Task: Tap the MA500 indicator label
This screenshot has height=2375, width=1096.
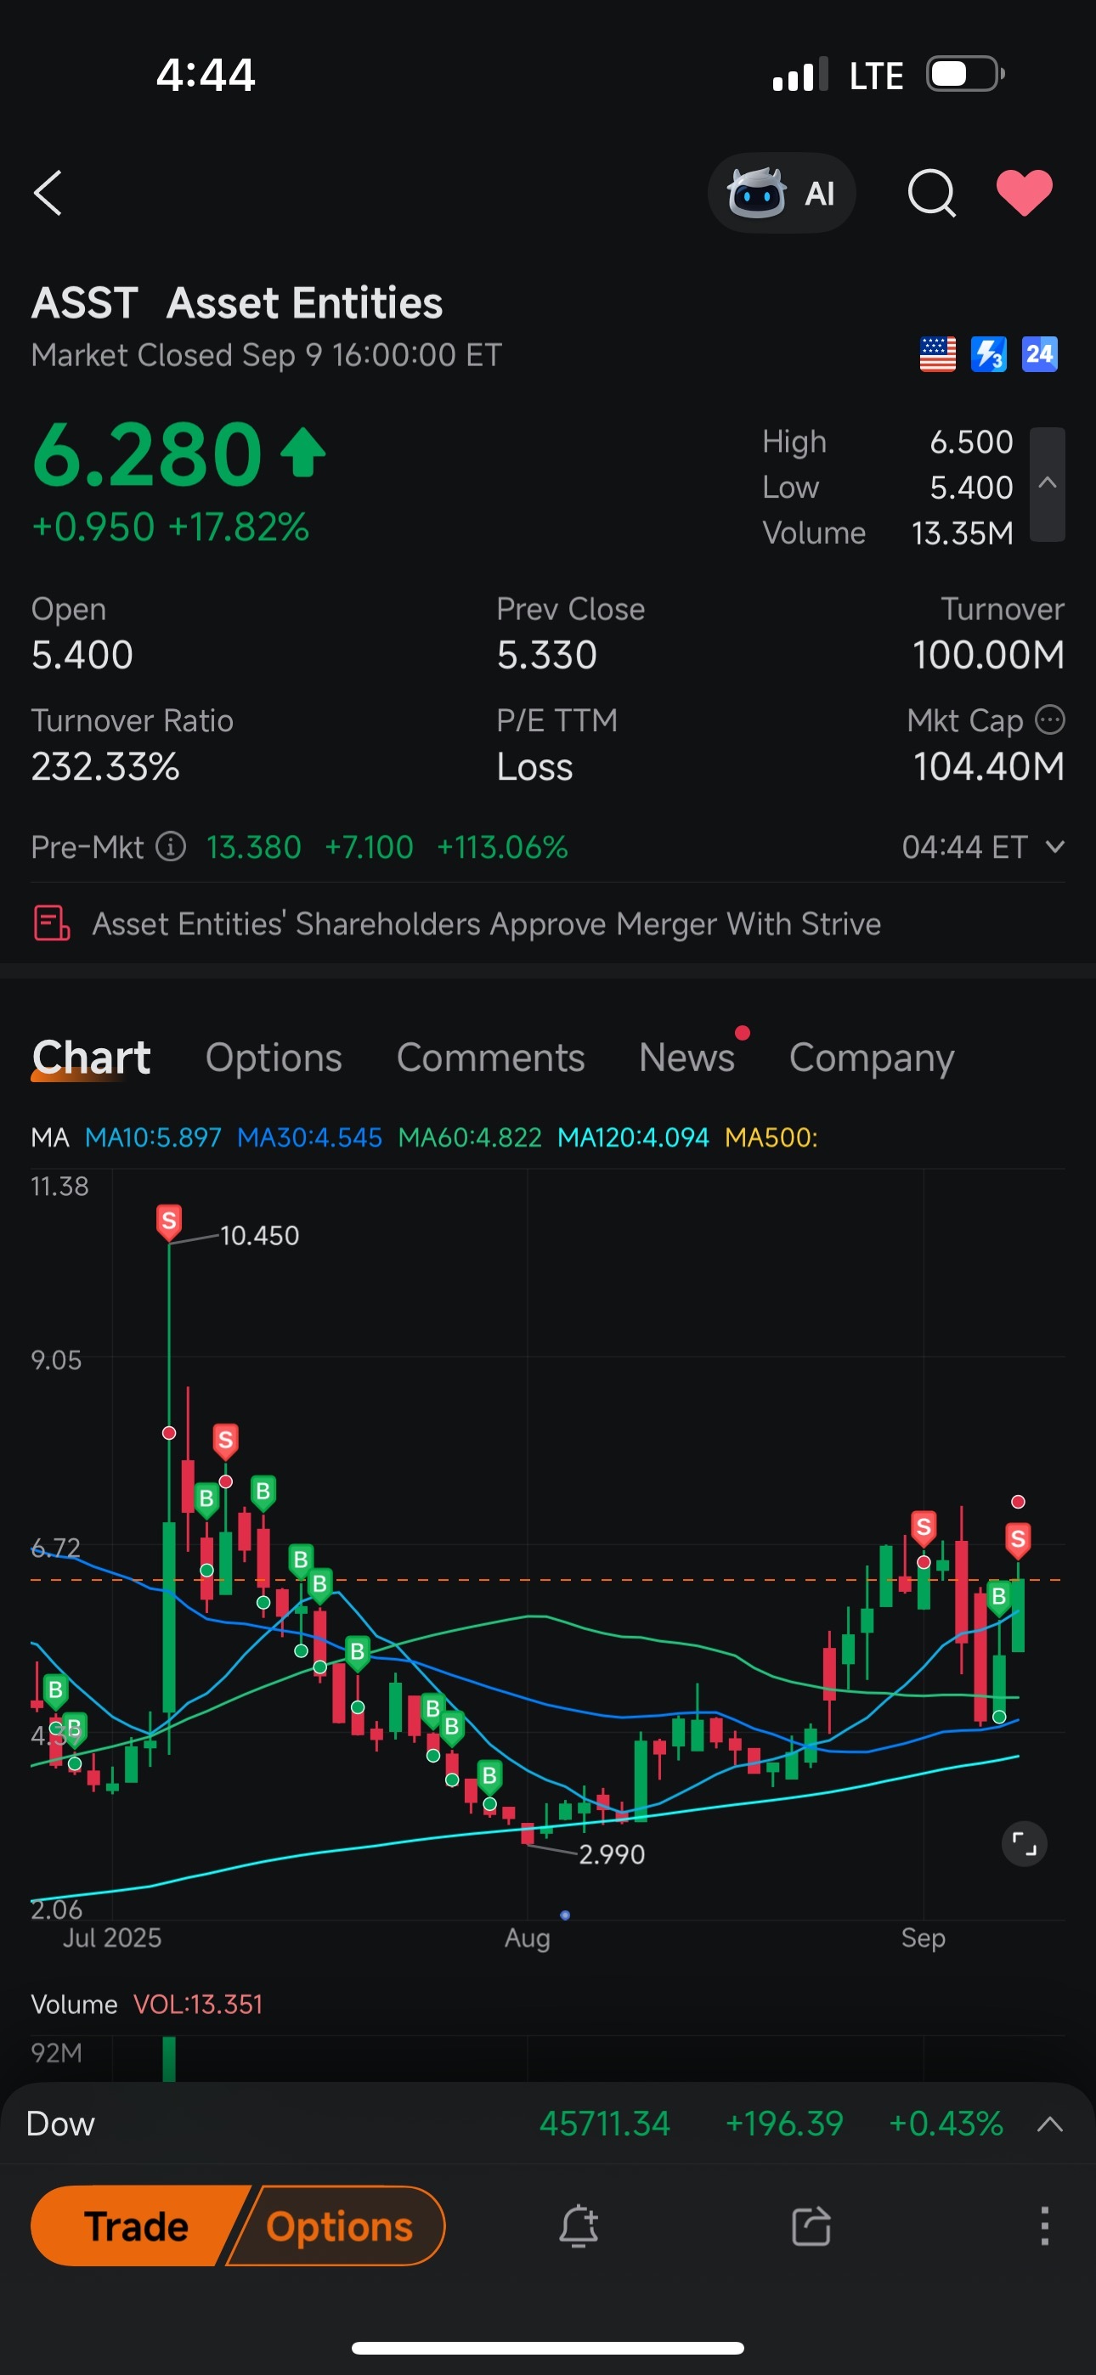Action: point(771,1137)
